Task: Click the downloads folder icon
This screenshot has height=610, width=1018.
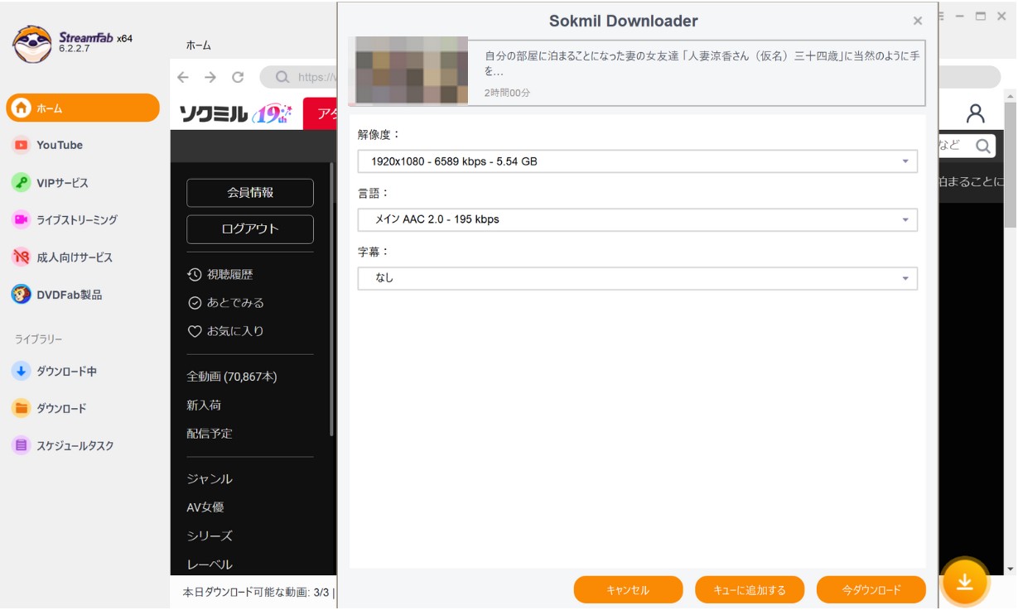Action: [22, 408]
